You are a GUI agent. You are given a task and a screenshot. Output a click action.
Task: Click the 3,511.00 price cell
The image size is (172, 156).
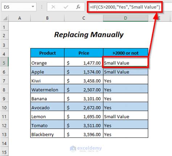coord(84,124)
